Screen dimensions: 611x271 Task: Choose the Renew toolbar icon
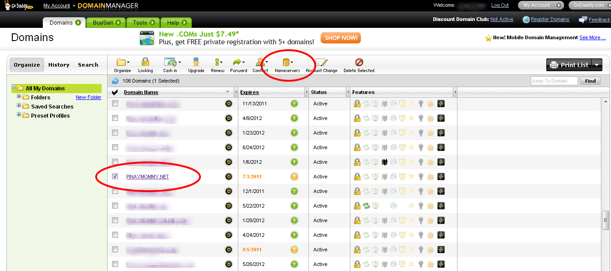218,65
